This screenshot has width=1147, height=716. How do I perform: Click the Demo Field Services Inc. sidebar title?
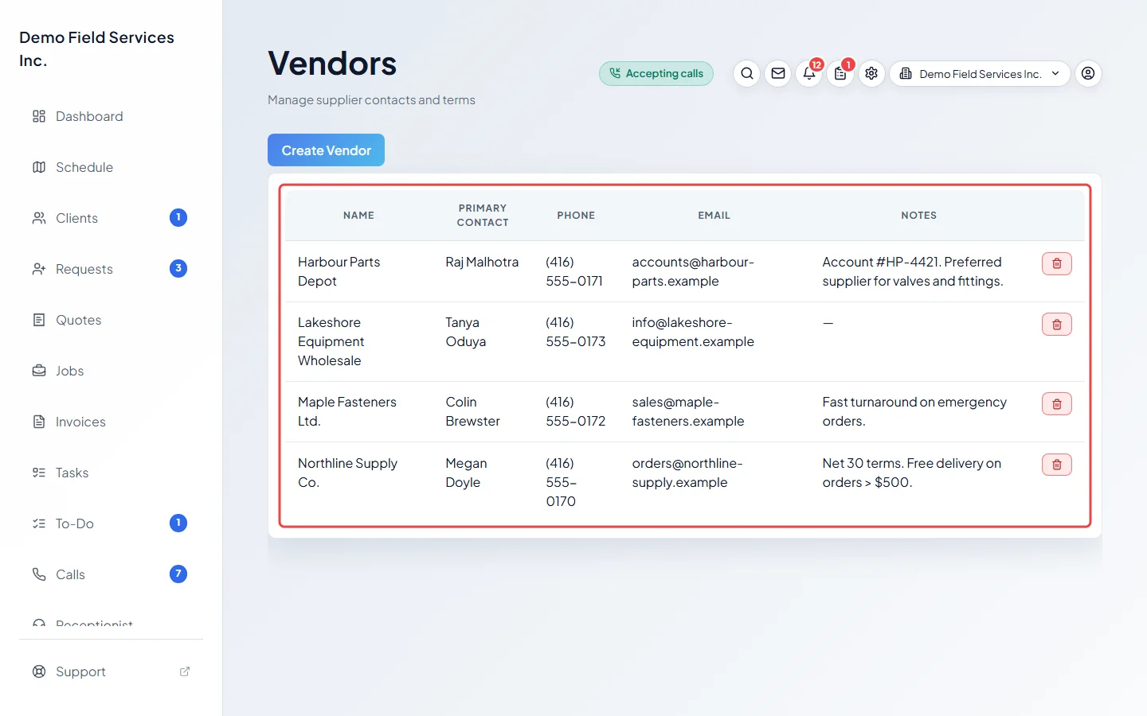coord(96,49)
